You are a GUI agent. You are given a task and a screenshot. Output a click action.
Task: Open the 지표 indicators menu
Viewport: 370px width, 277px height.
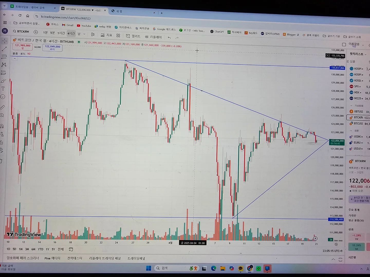pyautogui.click(x=106, y=35)
